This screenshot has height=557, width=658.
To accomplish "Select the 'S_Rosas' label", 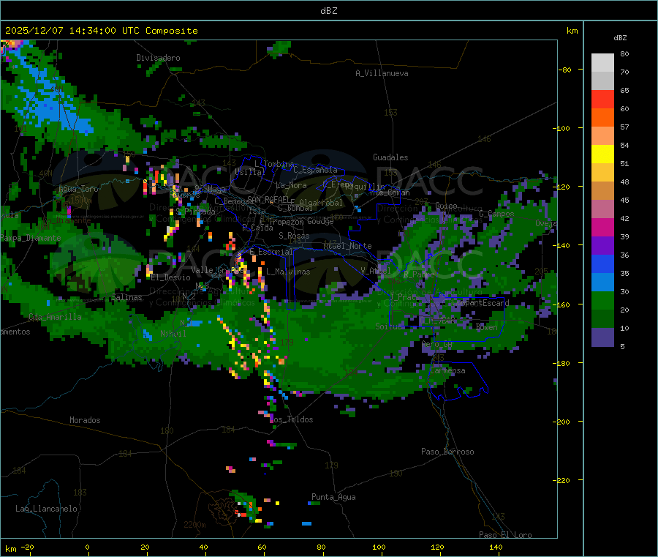I will click(294, 236).
